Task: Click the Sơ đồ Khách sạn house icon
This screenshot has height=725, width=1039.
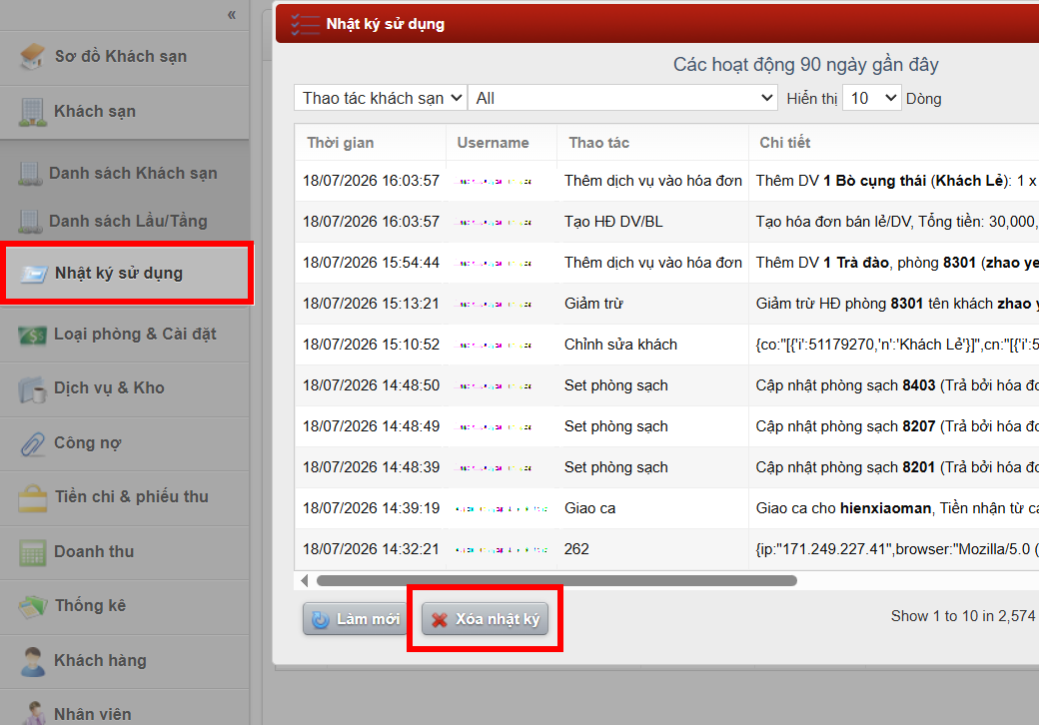Action: 32,57
